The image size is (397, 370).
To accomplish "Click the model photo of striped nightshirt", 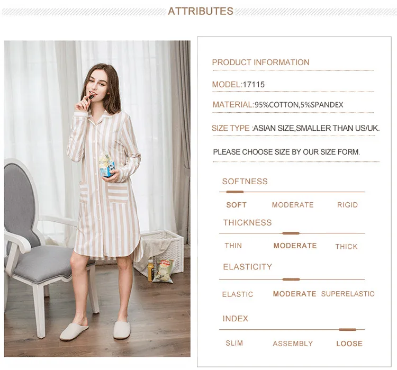I will 97,198.
